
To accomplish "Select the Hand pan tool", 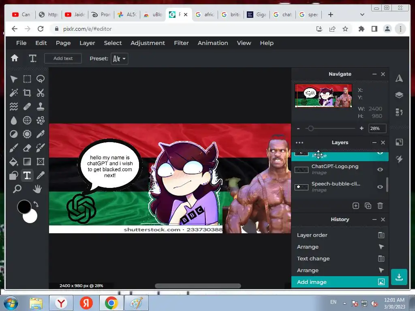I will point(37,189).
